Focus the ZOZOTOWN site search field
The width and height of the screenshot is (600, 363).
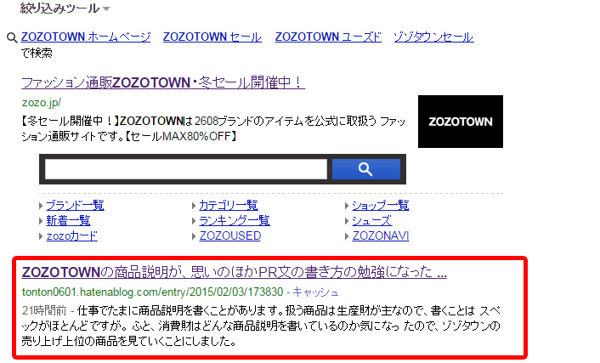(x=186, y=169)
